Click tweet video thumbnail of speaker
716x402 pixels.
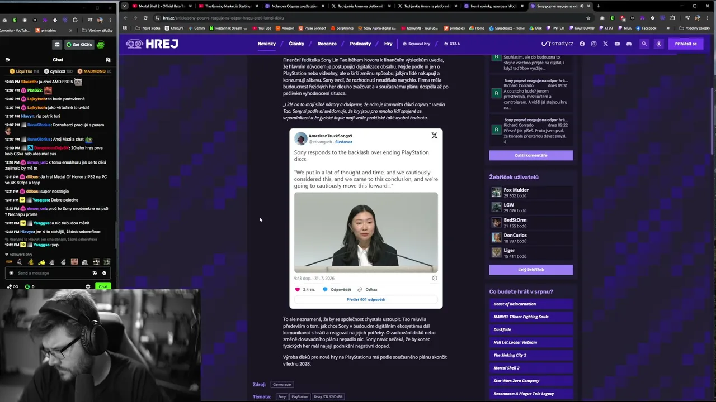366,232
